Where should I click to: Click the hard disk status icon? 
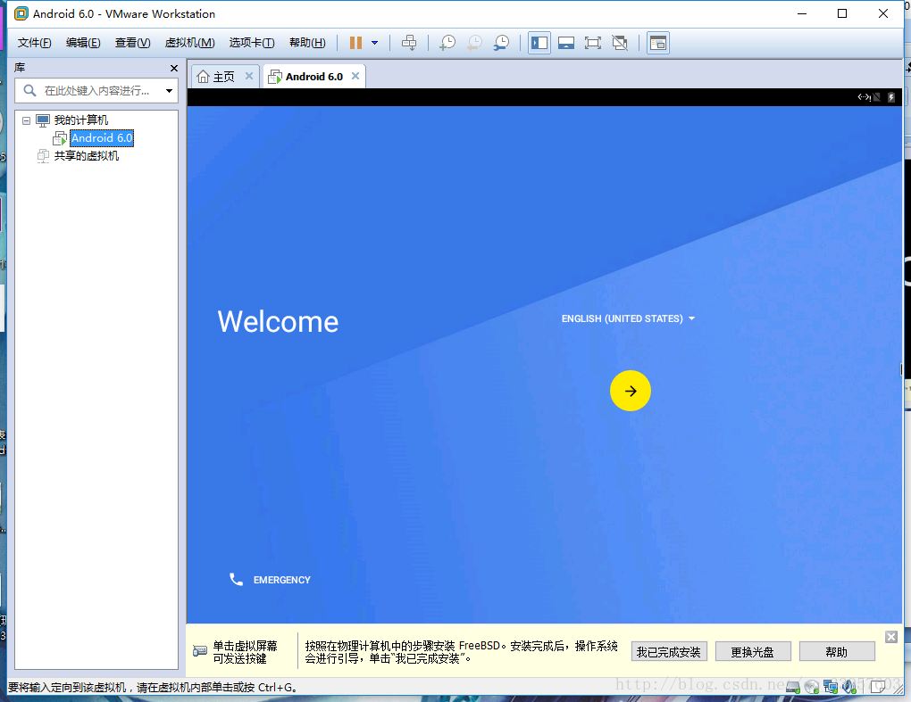[793, 688]
